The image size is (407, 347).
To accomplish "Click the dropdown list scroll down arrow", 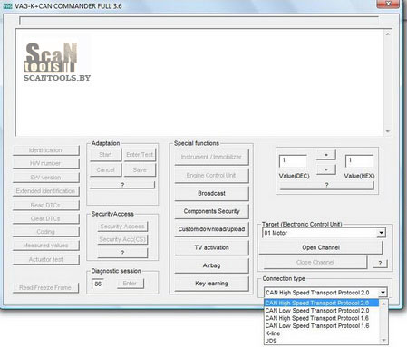I will click(x=383, y=341).
